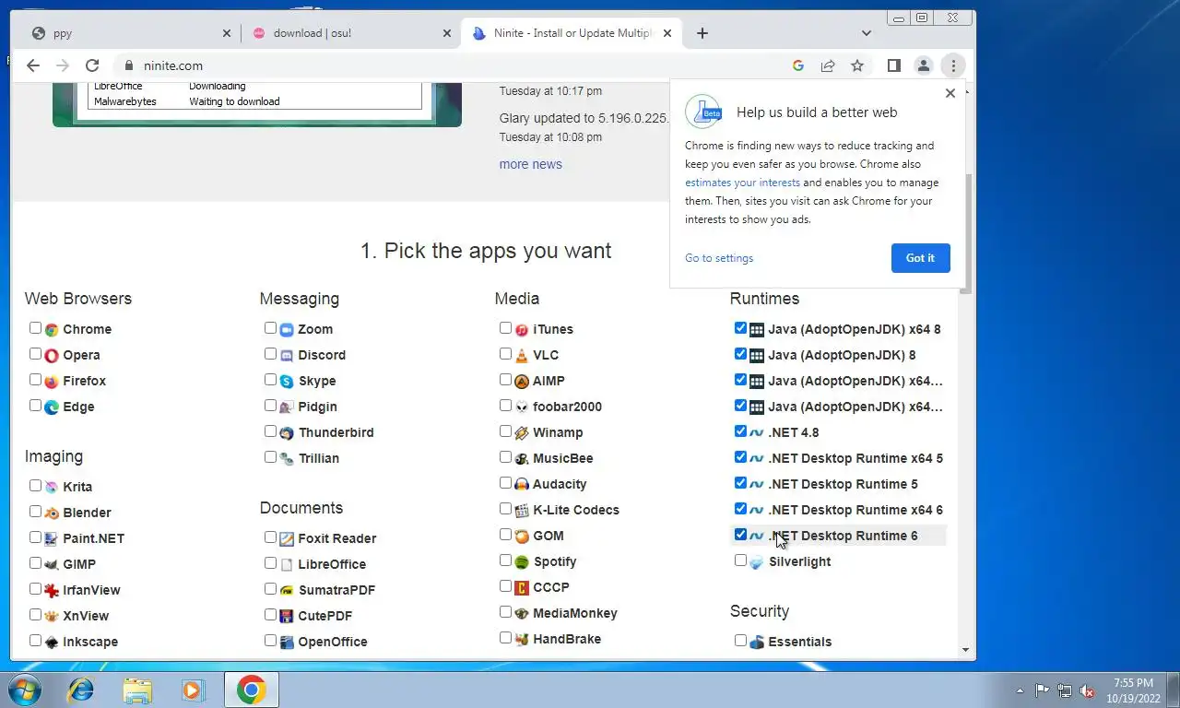Click the taskbar clock showing 7:55 PM
This screenshot has width=1180, height=708.
tap(1133, 690)
